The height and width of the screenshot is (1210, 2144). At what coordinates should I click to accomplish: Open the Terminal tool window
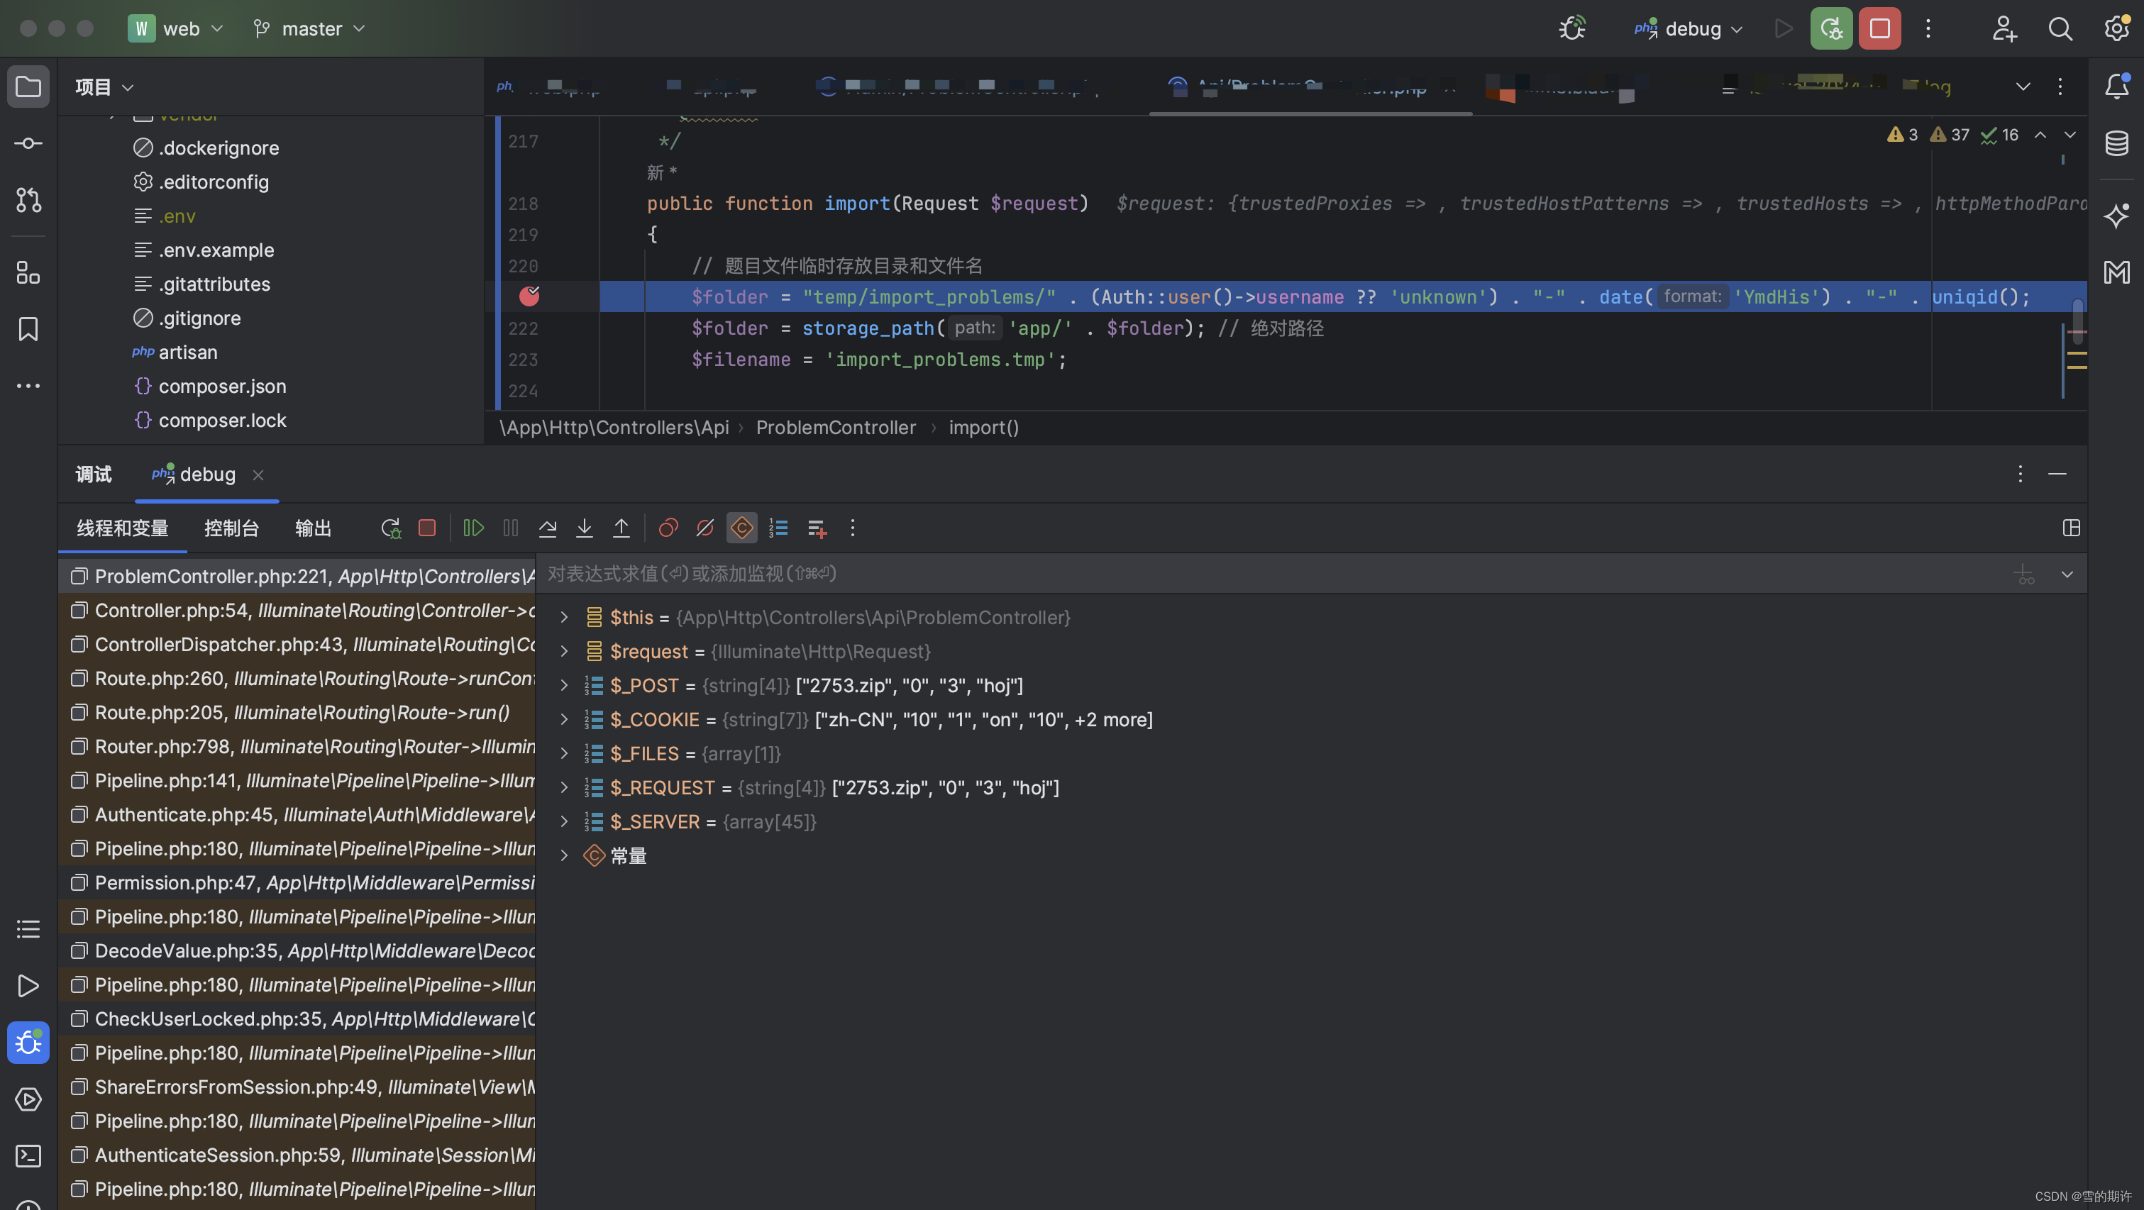[x=28, y=1155]
